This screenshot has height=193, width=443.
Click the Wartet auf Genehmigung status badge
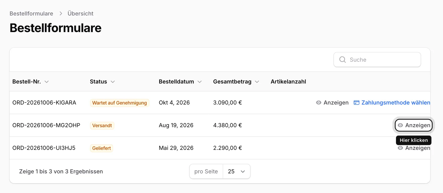click(120, 103)
